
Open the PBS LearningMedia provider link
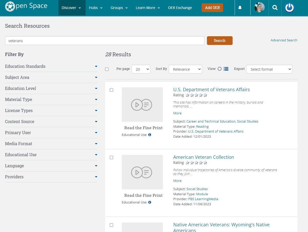coord(203,199)
